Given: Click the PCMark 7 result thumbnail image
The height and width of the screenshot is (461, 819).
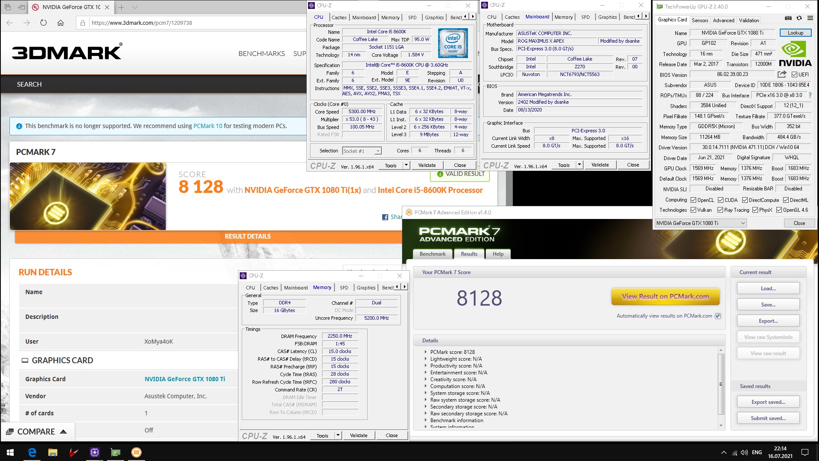Looking at the screenshot, I should click(x=88, y=196).
